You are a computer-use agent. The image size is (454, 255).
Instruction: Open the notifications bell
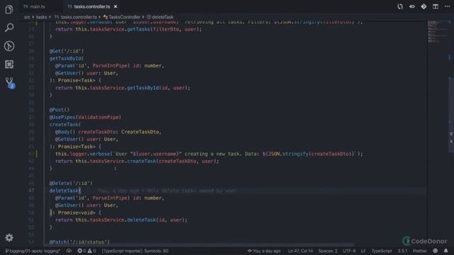coord(445,251)
